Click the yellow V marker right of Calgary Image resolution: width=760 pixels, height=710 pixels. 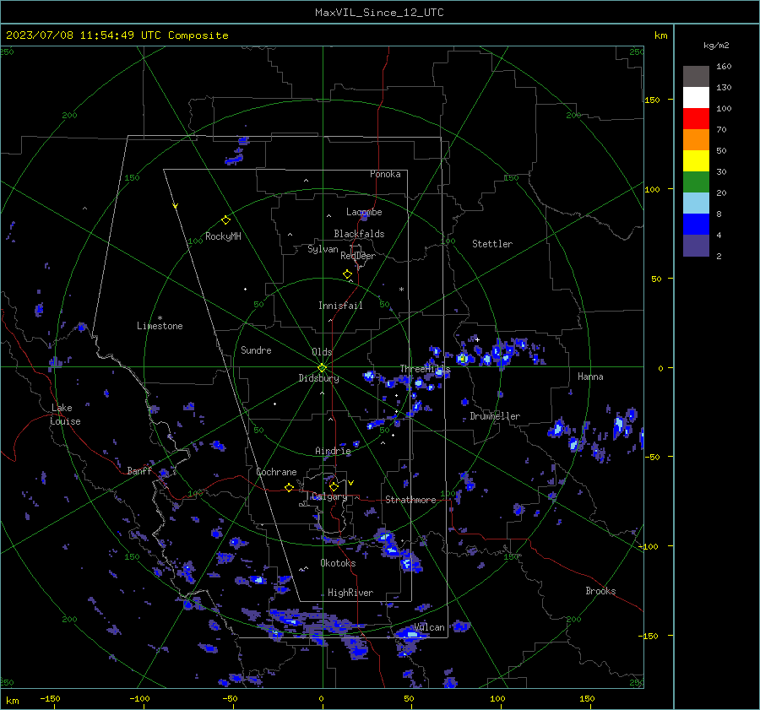(351, 483)
